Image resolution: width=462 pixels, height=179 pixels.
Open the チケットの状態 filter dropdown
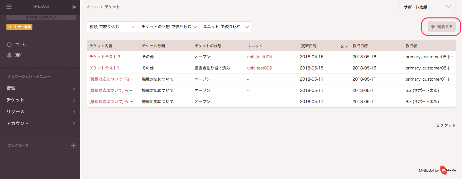tap(169, 27)
